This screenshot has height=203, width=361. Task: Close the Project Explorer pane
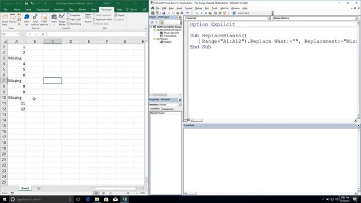point(180,17)
